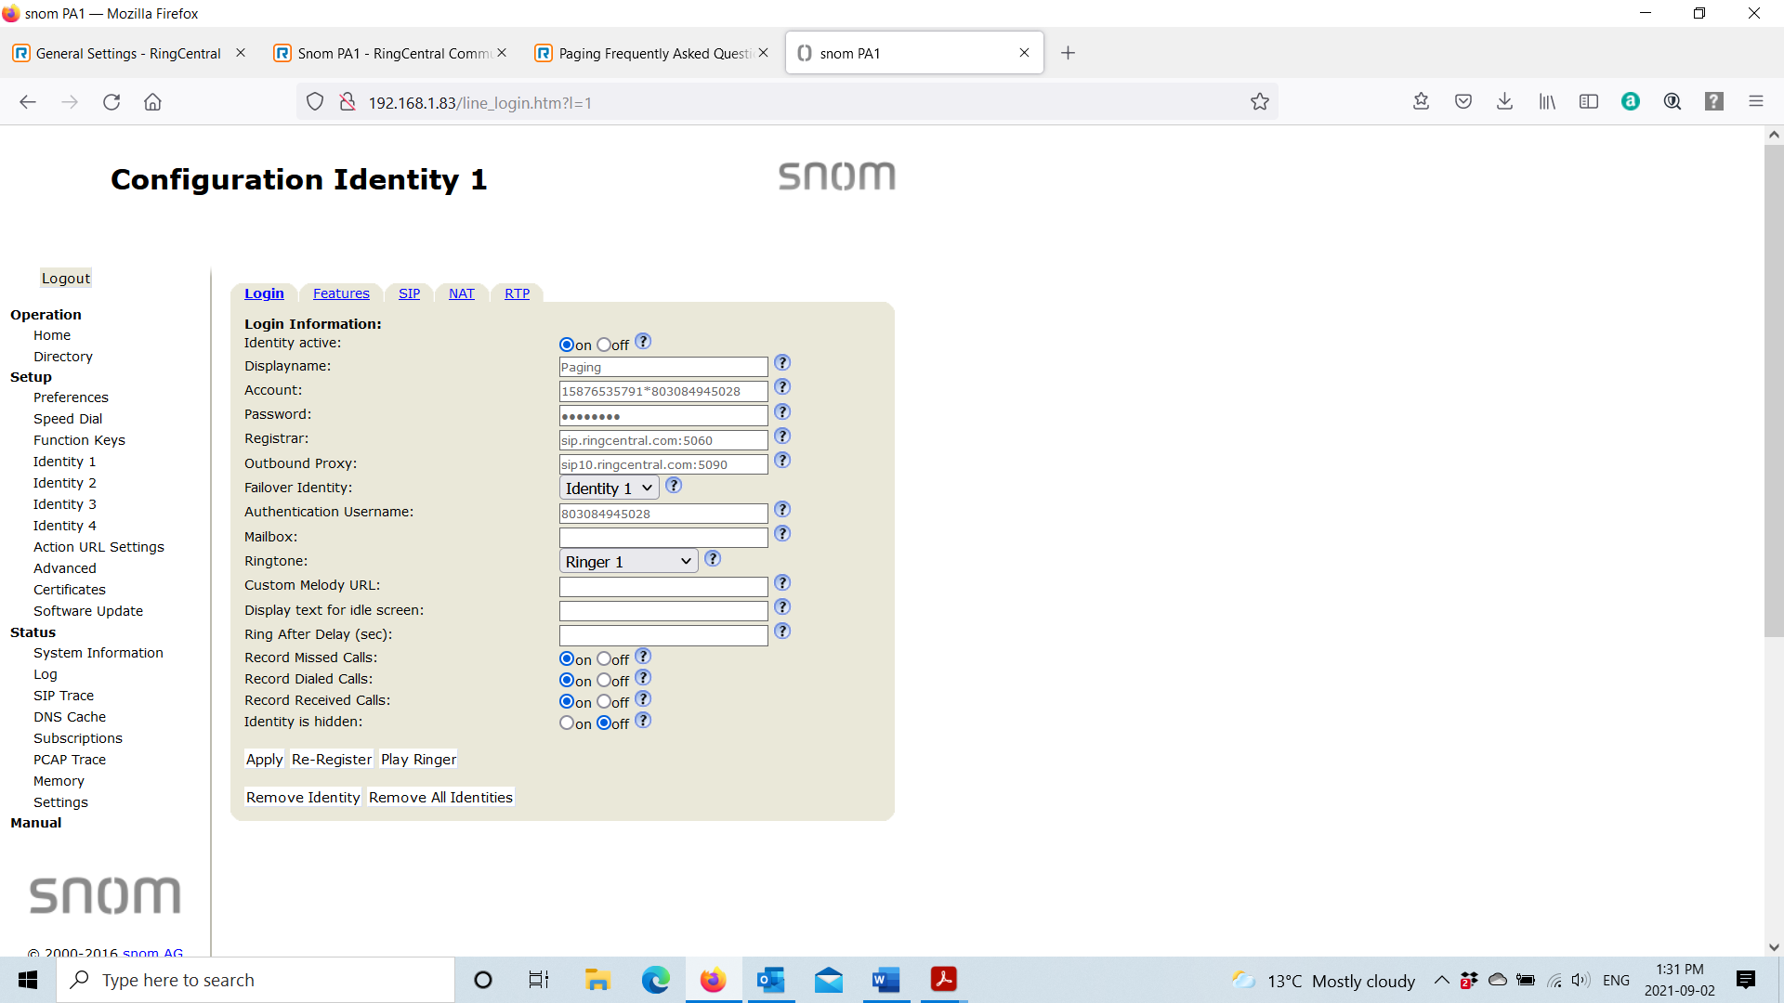Open Software Update page
This screenshot has width=1784, height=1003.
pos(88,611)
